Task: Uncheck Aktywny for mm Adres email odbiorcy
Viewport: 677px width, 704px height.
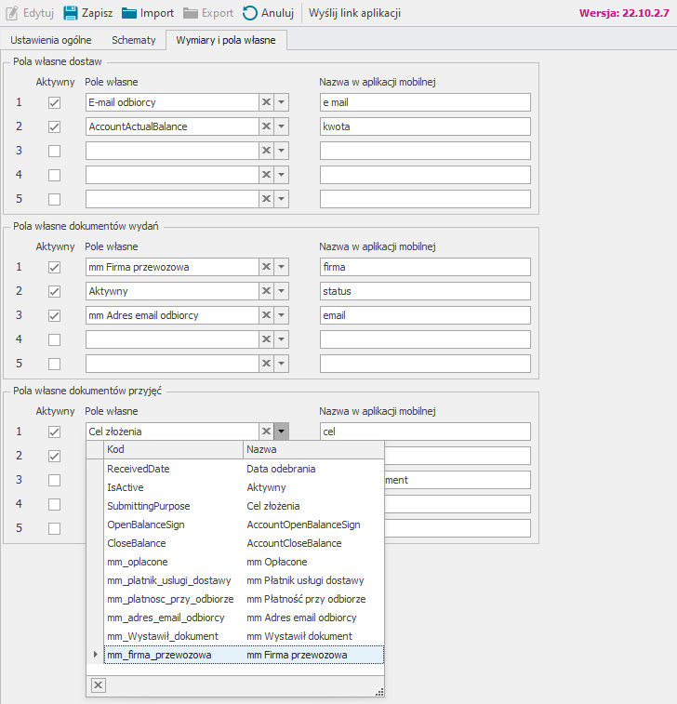Action: [x=54, y=315]
